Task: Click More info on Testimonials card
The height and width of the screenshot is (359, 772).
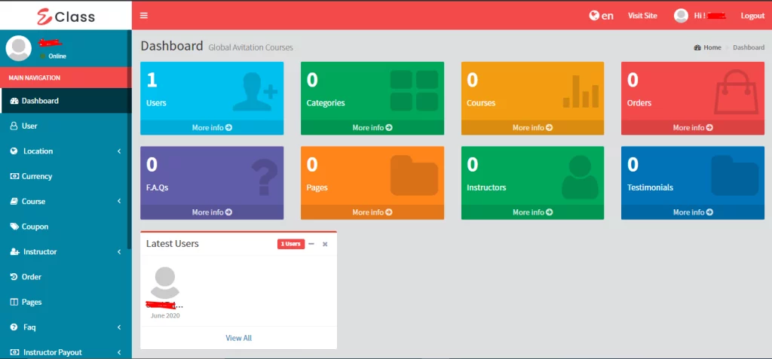Action: pos(693,212)
